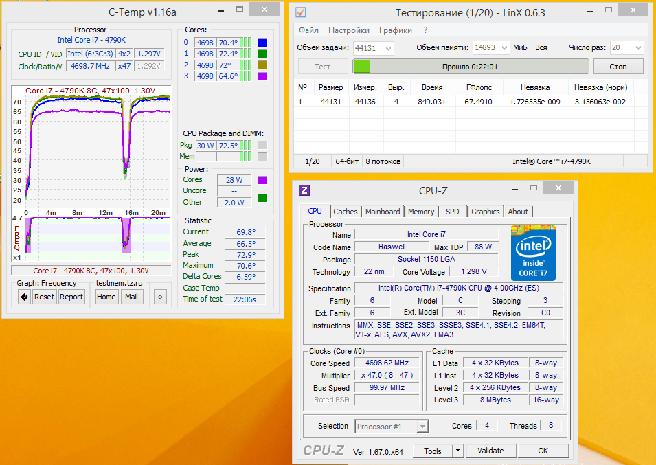Click the Validate button in CPU-Z
Viewport: 656px width, 465px height.
(x=490, y=451)
